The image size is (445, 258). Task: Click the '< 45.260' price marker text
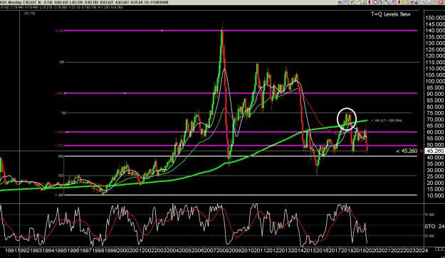pos(407,151)
